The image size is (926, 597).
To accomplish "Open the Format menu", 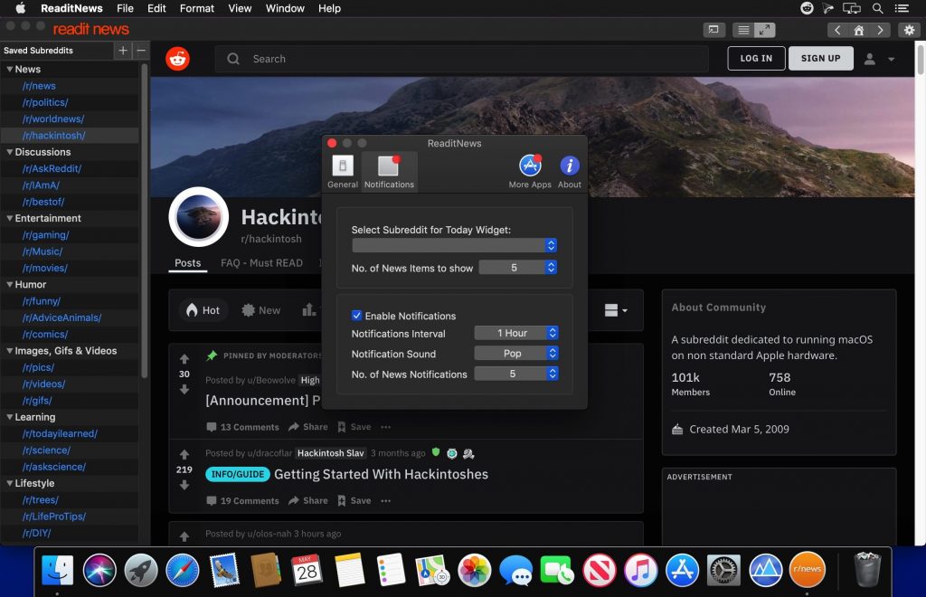I will [196, 8].
